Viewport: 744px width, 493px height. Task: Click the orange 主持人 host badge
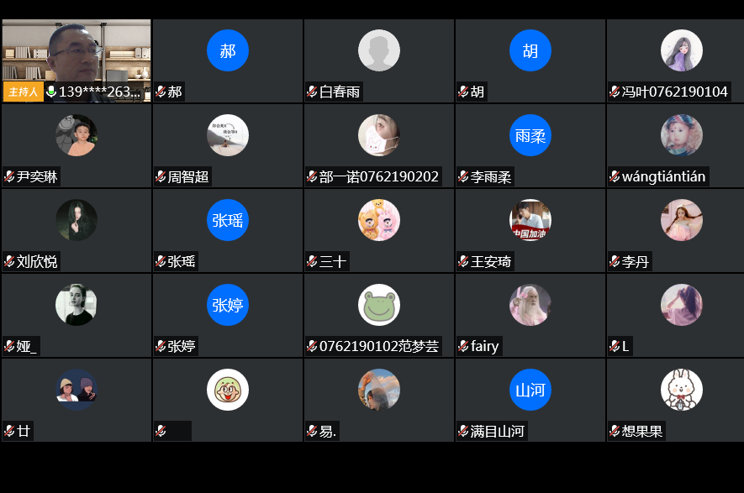point(24,92)
